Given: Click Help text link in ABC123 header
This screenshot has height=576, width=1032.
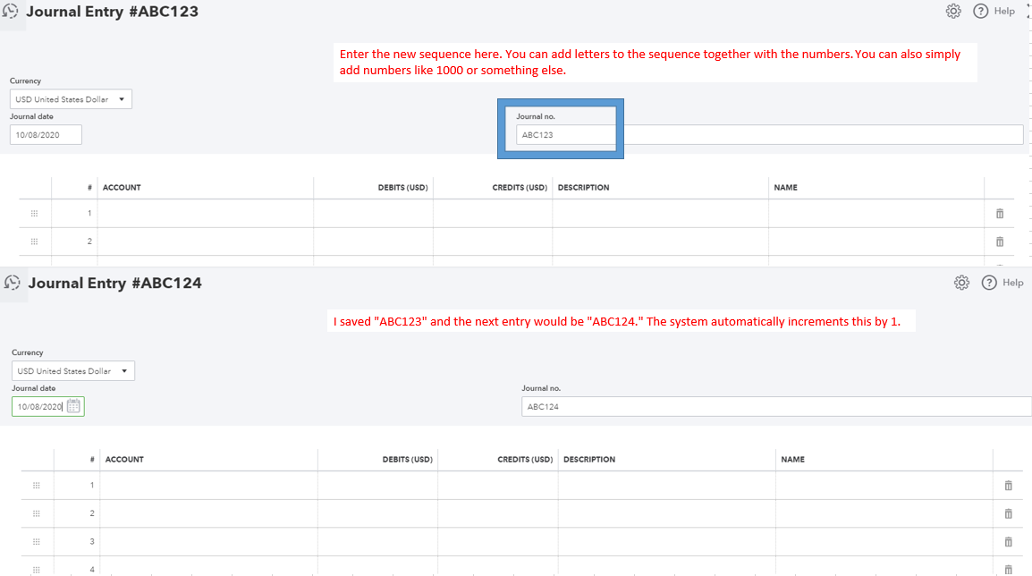Looking at the screenshot, I should point(1004,12).
